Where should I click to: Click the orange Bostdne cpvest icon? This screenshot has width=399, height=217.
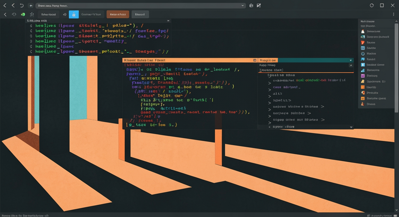(x=363, y=98)
